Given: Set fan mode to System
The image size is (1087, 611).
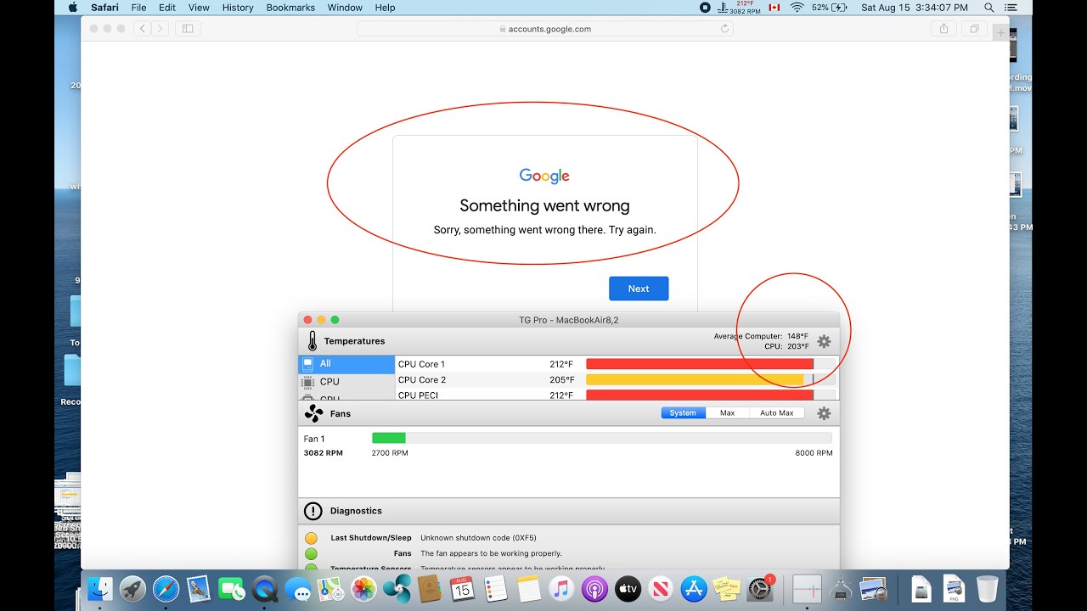Looking at the screenshot, I should [683, 413].
